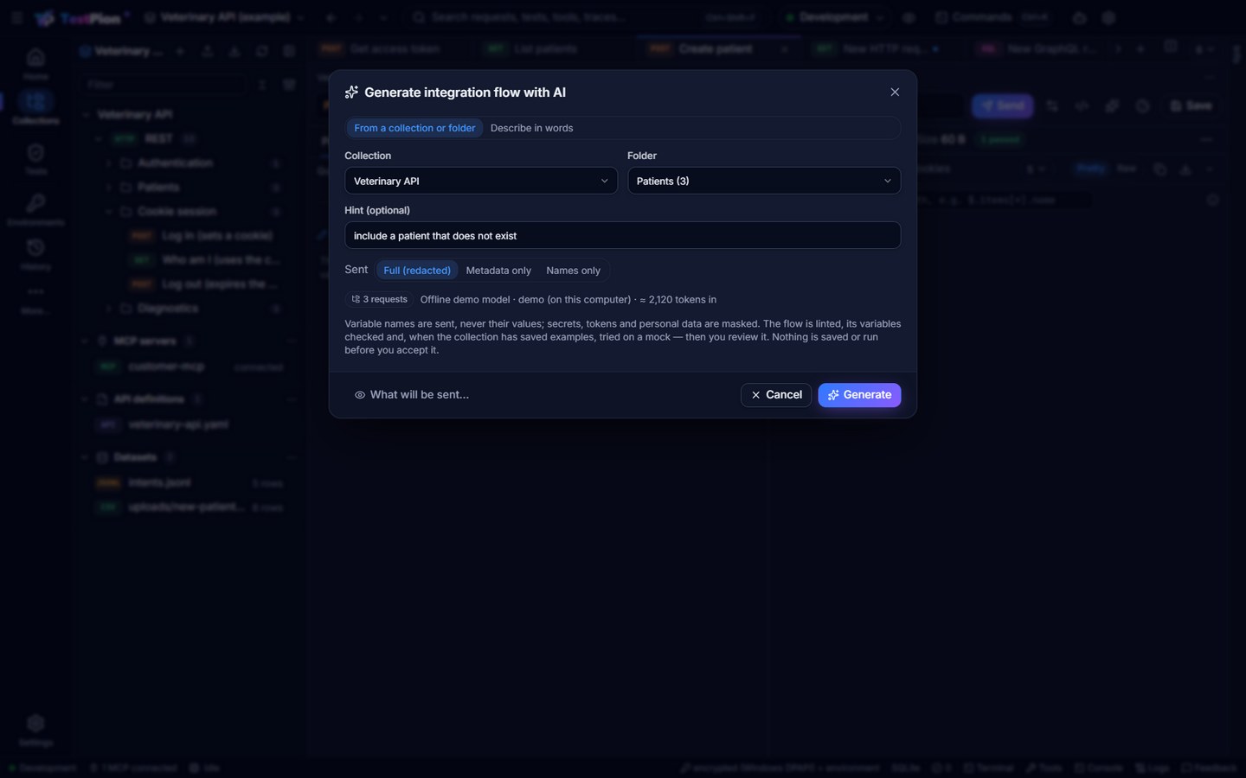Select the 'From a collection or folder' tab

tap(414, 128)
